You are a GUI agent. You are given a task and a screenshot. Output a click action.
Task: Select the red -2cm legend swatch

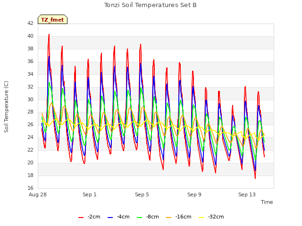point(81,218)
